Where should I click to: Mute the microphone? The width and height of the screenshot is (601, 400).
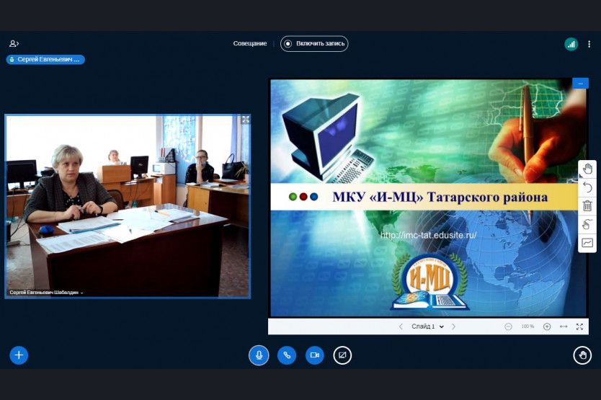[x=259, y=355]
